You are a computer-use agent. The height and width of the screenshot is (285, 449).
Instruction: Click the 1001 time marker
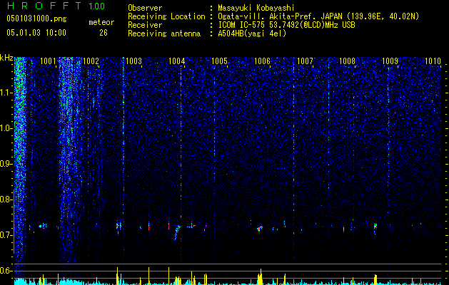tap(48, 61)
